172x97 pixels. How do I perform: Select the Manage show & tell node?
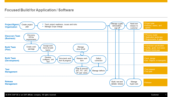coord(81,48)
